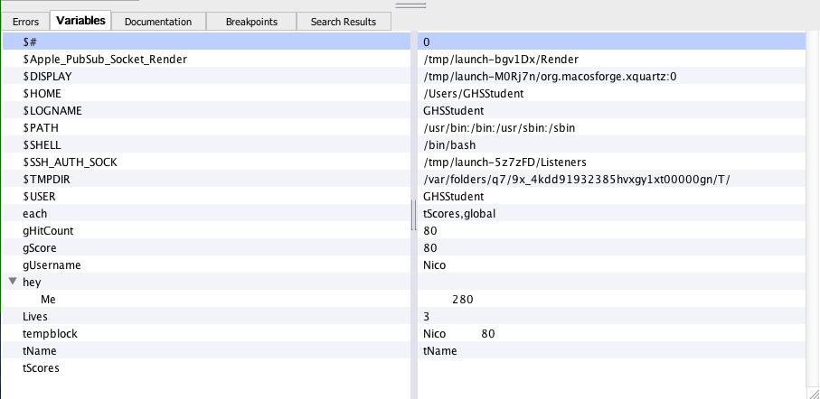Select the tempblock variable row
This screenshot has height=399, width=820.
pyautogui.click(x=50, y=333)
